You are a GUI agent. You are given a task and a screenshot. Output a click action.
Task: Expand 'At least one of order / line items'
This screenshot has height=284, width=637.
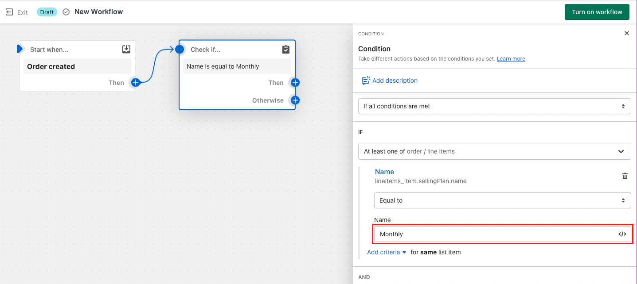[494, 151]
